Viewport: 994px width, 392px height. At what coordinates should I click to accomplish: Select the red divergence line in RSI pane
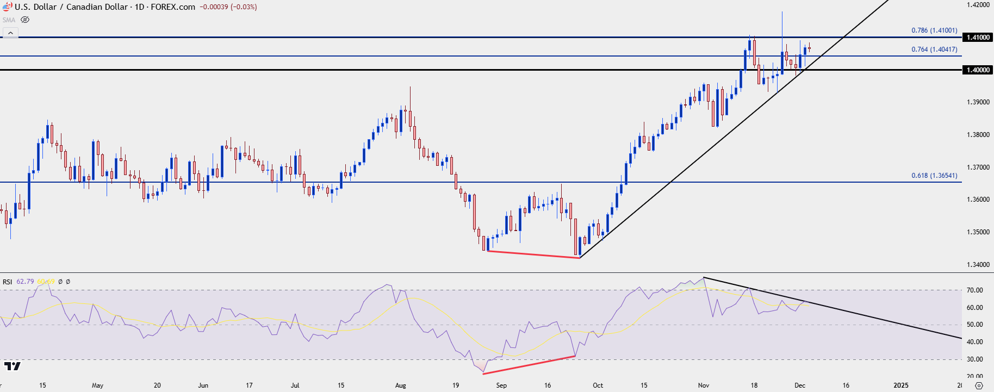(529, 365)
